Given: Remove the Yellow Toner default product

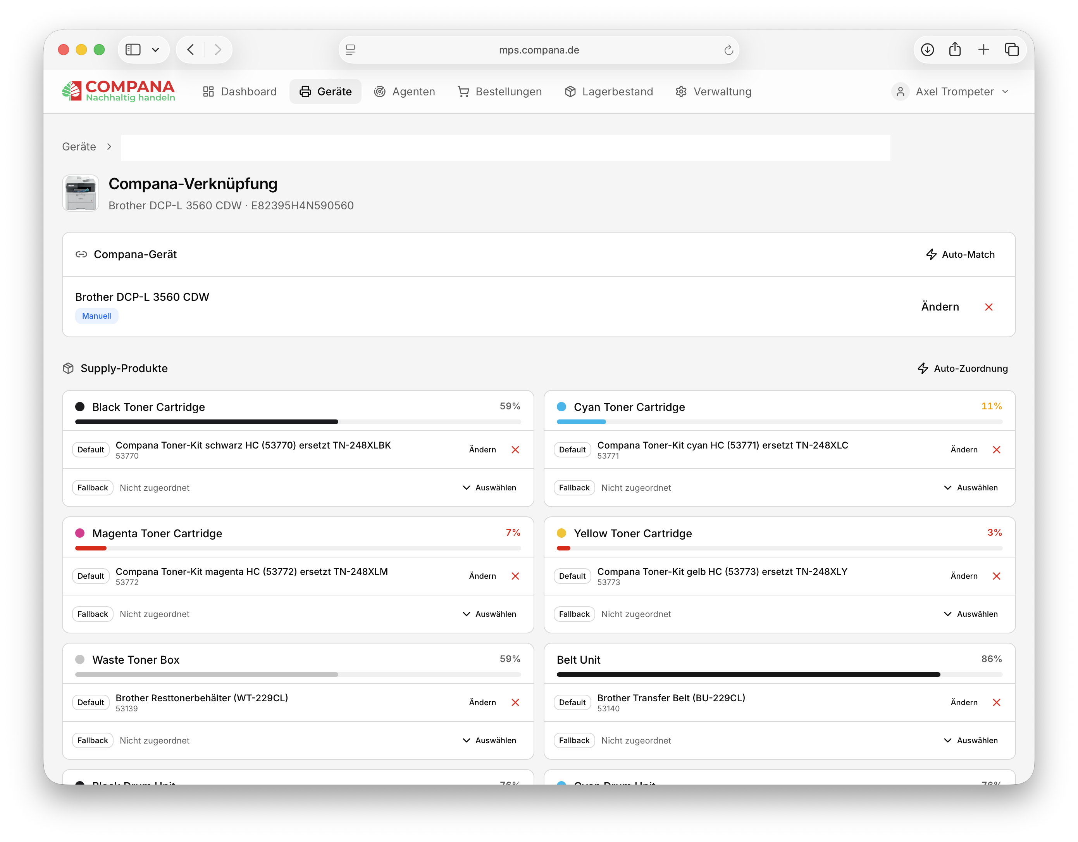Looking at the screenshot, I should point(997,576).
